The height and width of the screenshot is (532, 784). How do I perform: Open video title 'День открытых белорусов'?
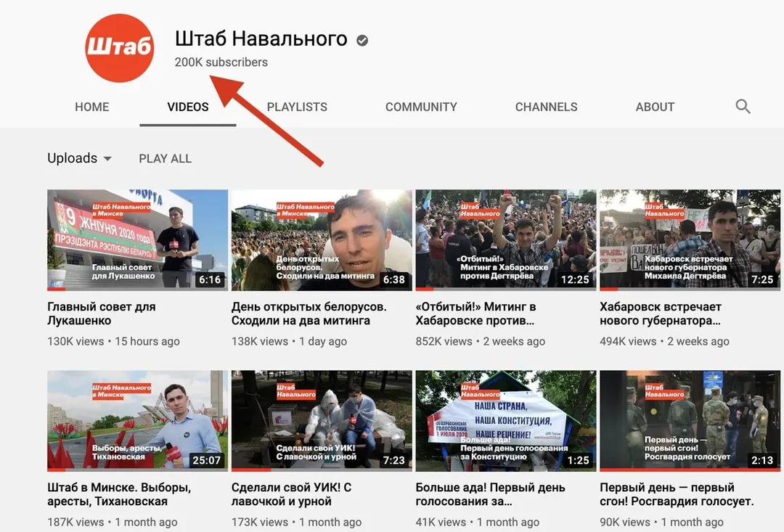tap(309, 314)
